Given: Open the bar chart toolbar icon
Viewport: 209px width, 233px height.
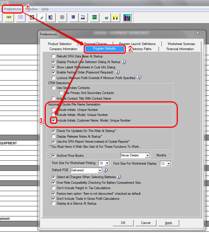Looking at the screenshot, I should click(x=127, y=17).
